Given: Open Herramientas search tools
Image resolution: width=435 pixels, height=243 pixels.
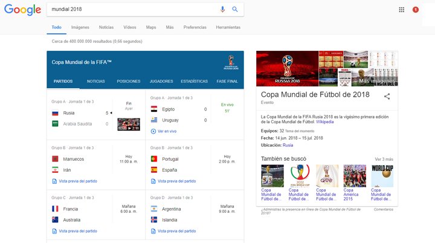Looking at the screenshot, I should pos(228,27).
